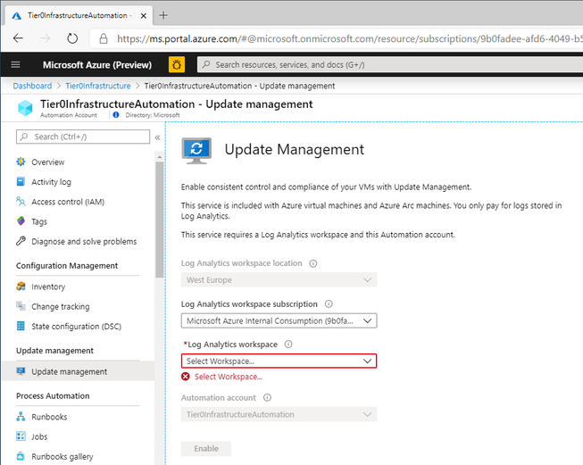Click the Automation Account cube icon

[25, 108]
